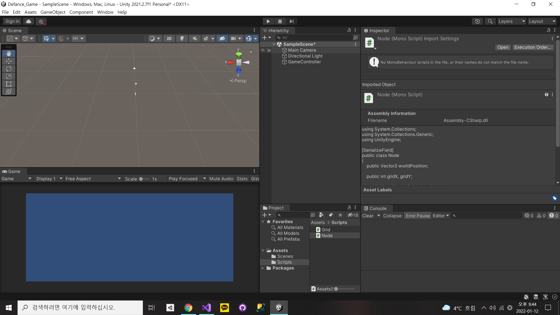Image resolution: width=560 pixels, height=315 pixels.
Task: Toggle scene audio
Action: tap(195, 38)
